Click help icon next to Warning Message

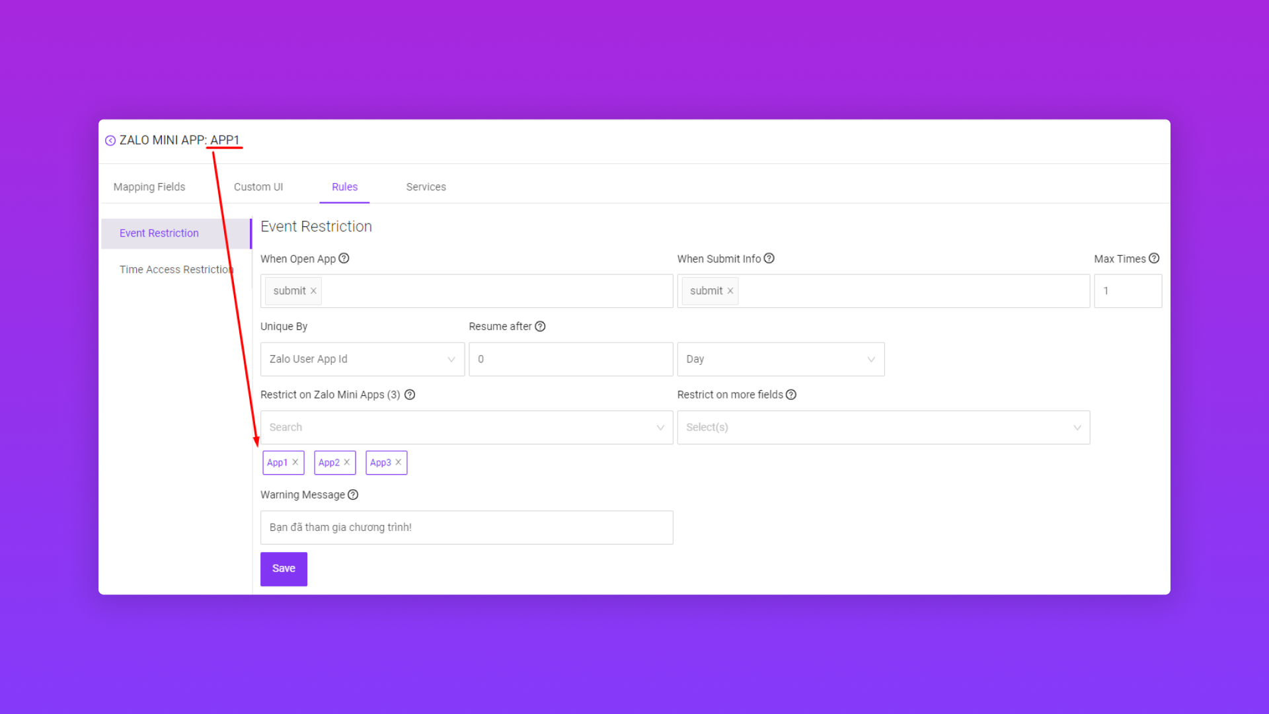pyautogui.click(x=353, y=495)
